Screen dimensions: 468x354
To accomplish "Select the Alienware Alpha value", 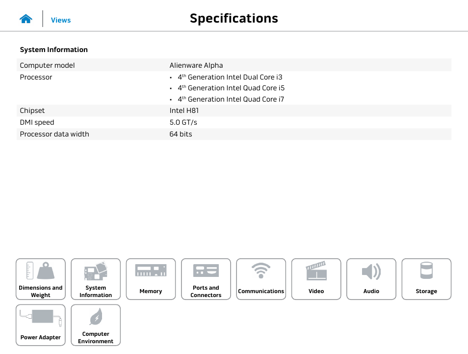I will [196, 65].
